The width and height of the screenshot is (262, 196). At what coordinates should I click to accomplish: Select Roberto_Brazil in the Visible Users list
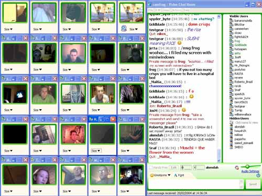243,82
